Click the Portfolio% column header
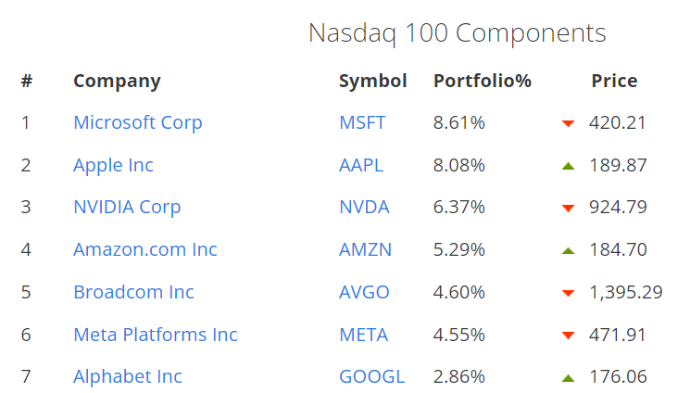Viewport: 678px width, 393px height. coord(483,81)
